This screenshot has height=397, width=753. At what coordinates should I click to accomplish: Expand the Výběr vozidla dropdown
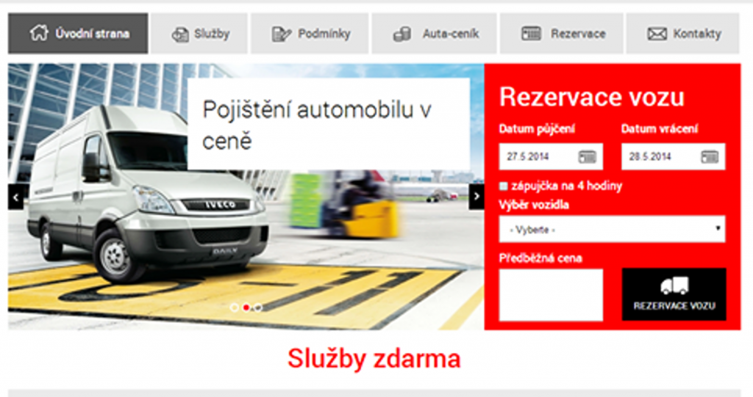coord(613,229)
